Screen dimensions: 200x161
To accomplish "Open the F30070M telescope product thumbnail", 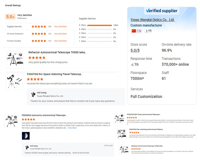I will pos(14,81).
